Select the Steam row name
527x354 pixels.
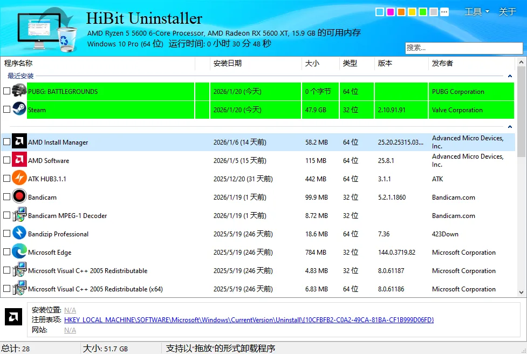[x=37, y=110]
